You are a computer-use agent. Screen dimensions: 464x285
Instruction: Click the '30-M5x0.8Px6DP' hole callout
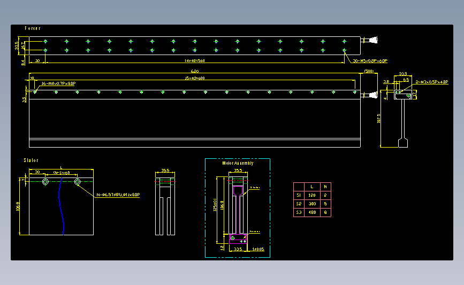[x=370, y=61]
